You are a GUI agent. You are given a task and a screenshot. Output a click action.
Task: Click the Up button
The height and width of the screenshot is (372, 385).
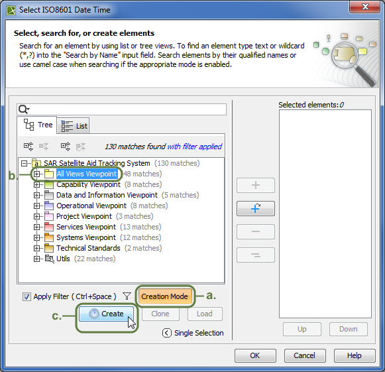click(302, 329)
